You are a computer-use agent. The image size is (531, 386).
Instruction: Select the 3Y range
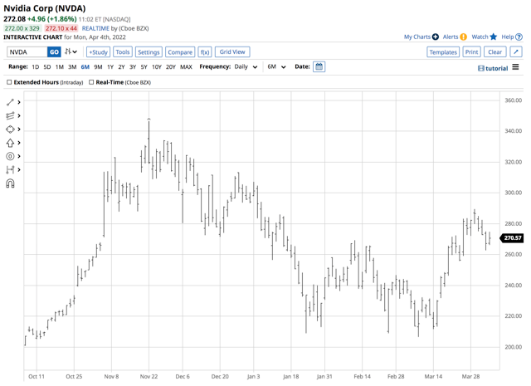(133, 66)
